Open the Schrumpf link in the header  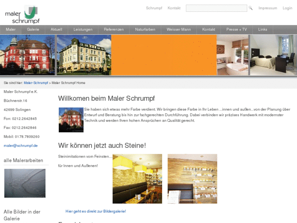pos(154,8)
